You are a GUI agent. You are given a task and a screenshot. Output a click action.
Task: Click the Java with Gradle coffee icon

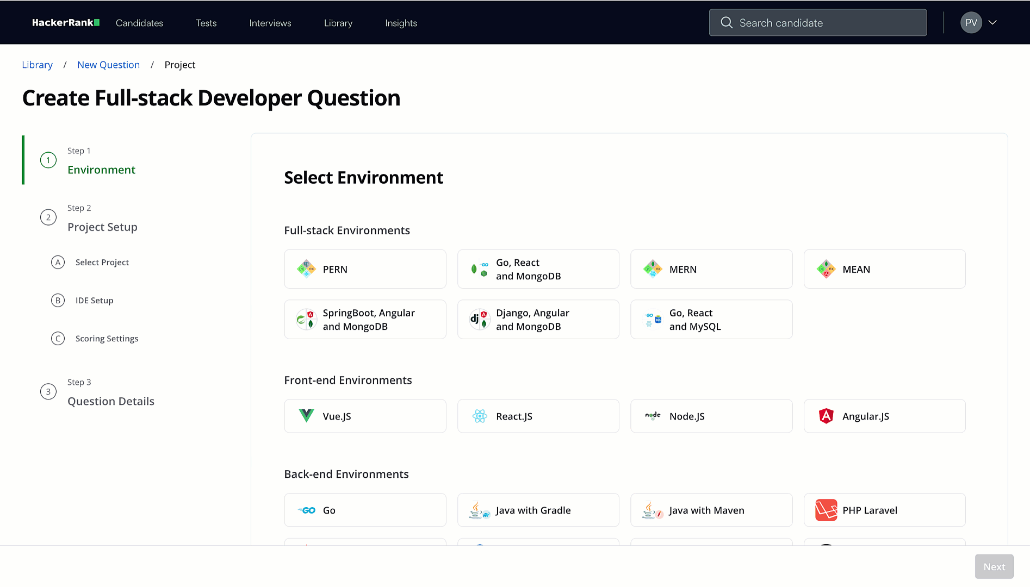(478, 510)
